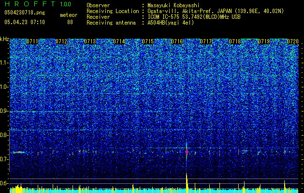Click the 1.1 kHz axis label
The image size is (304, 193).
click(4, 63)
